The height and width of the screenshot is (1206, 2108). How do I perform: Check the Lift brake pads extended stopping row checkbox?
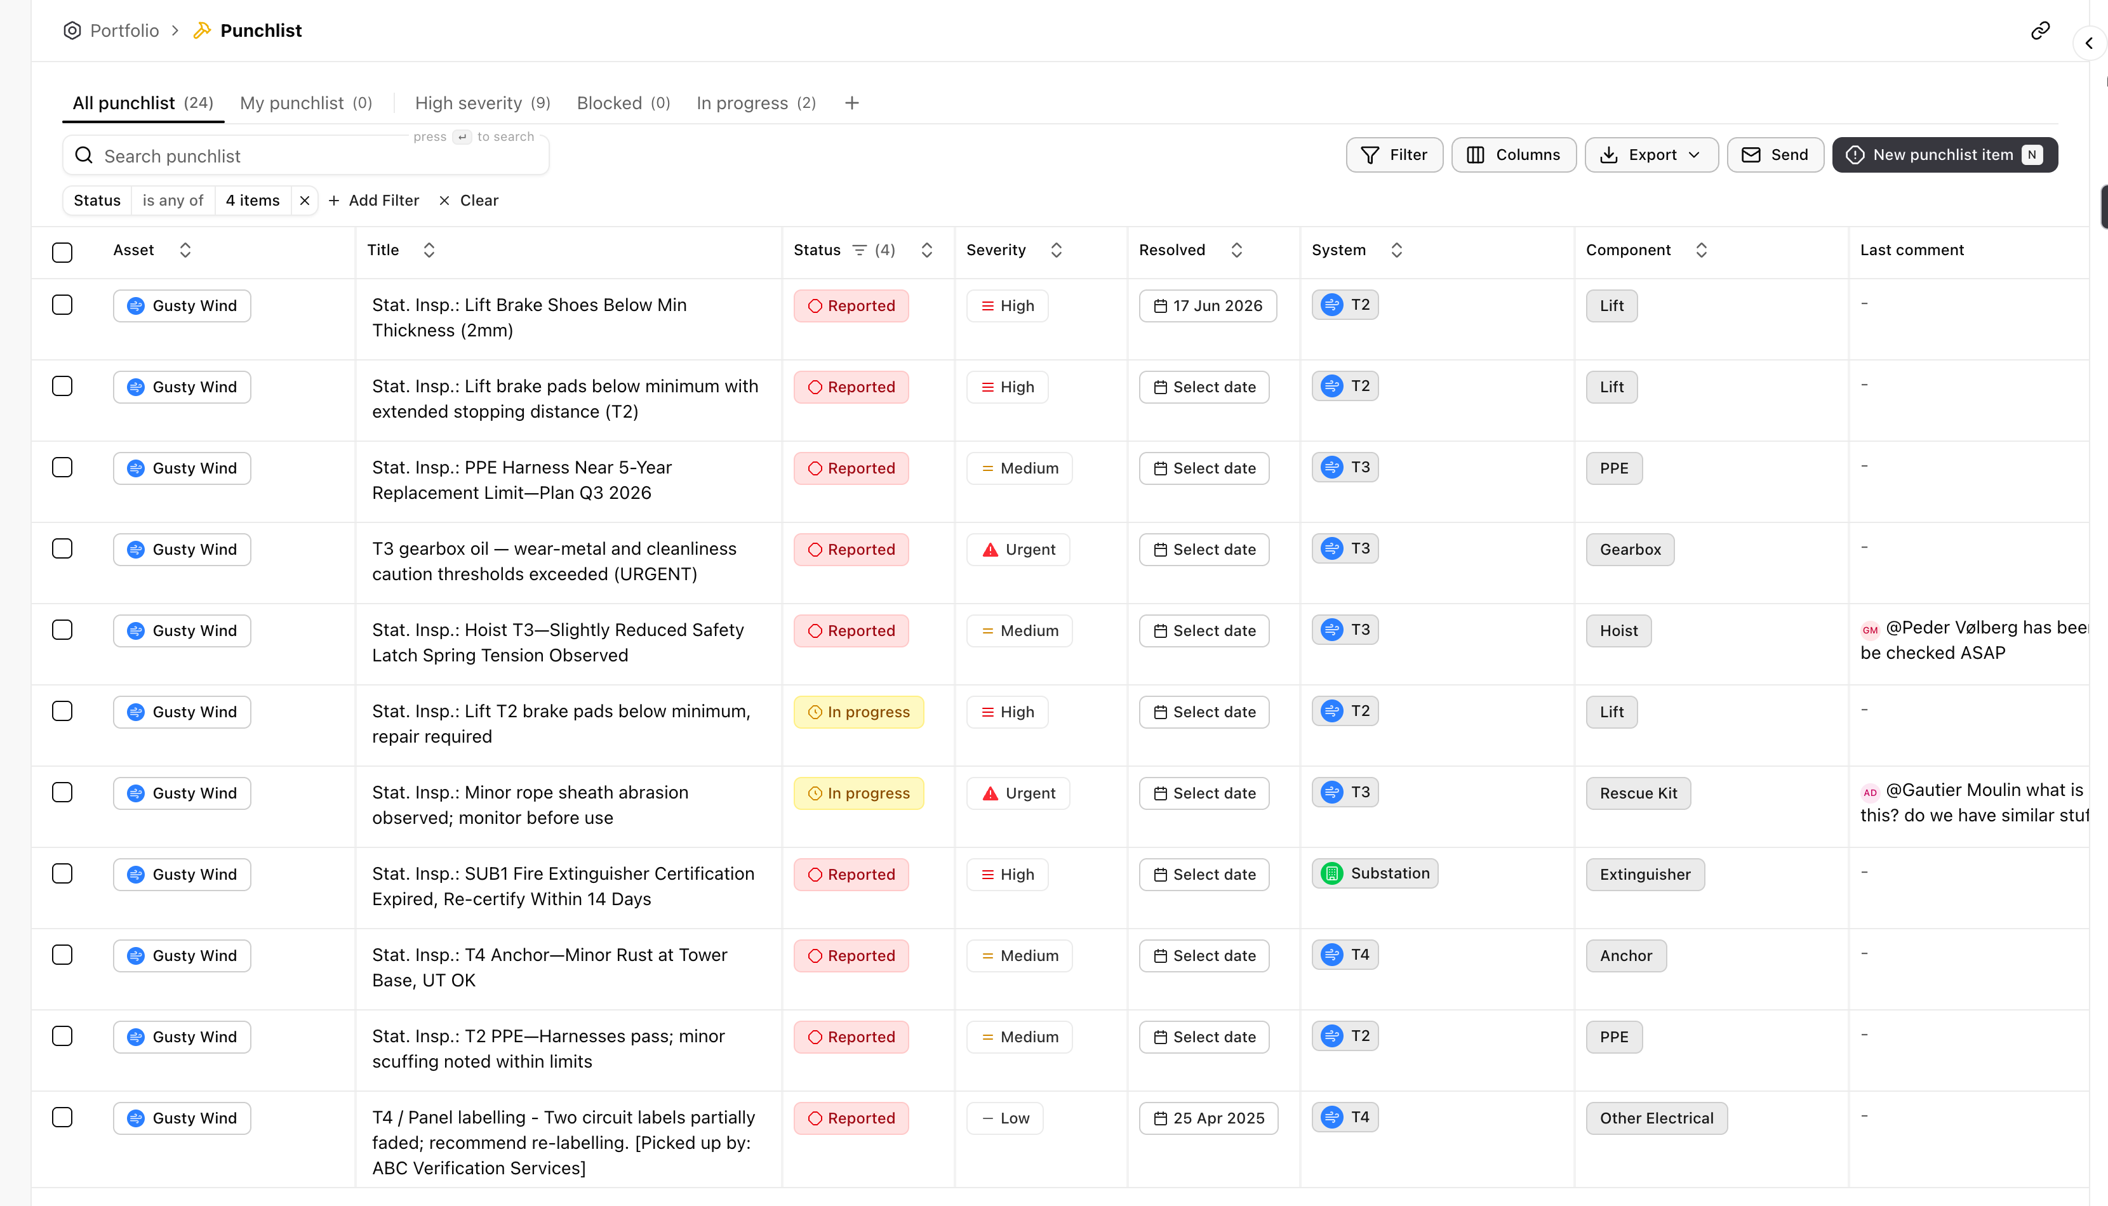coord(62,386)
